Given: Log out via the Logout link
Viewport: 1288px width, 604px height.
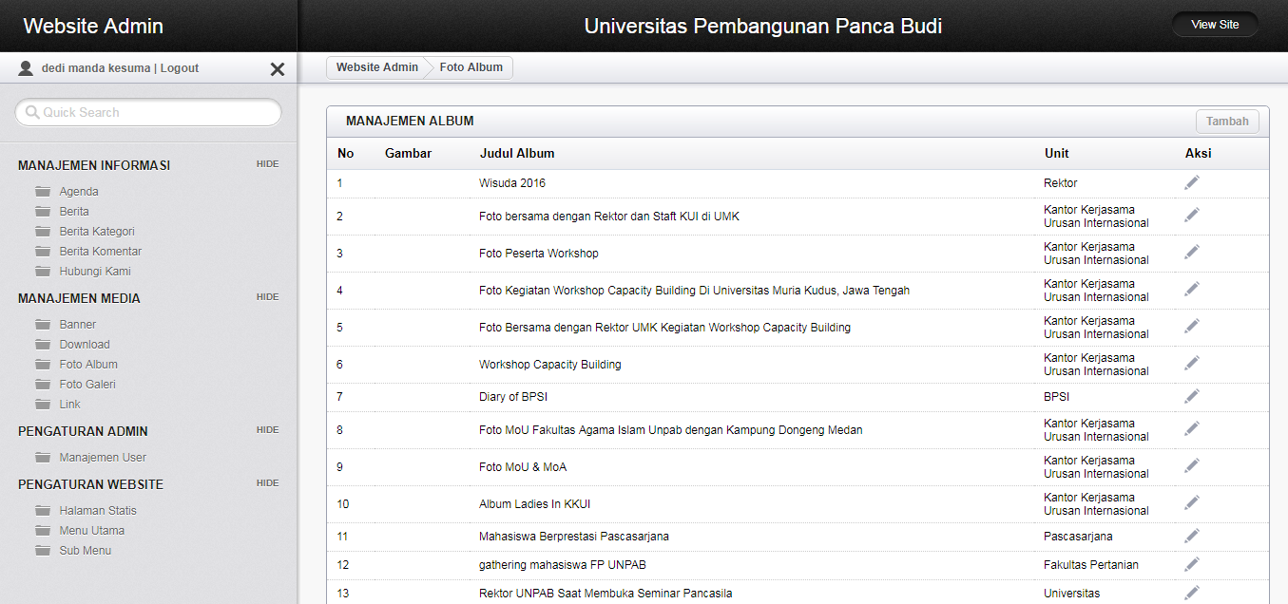Looking at the screenshot, I should coord(180,68).
